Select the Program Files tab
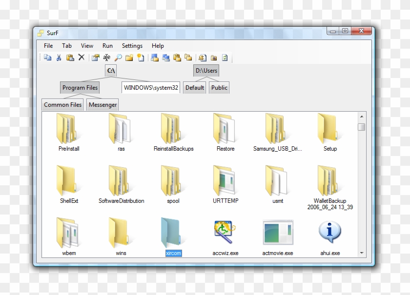410x295 pixels. click(80, 88)
